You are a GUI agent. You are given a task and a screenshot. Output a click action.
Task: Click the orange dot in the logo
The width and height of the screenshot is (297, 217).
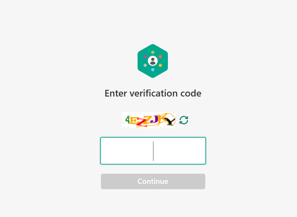pos(160,57)
